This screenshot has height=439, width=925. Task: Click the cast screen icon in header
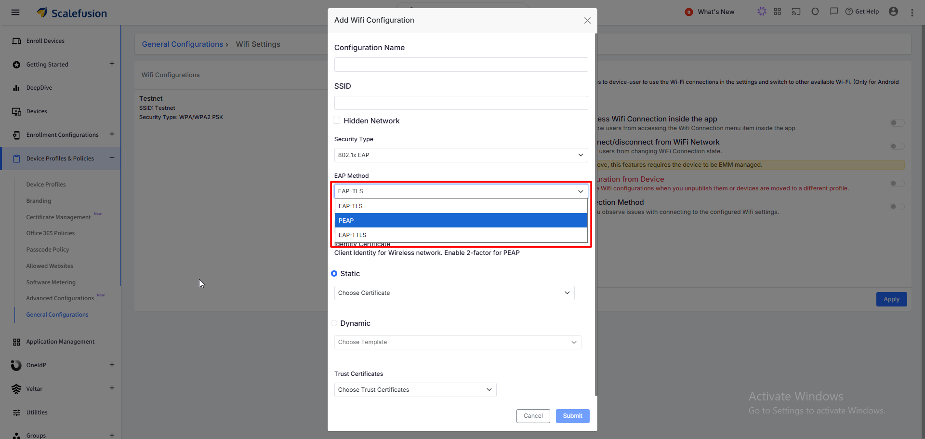(x=796, y=12)
